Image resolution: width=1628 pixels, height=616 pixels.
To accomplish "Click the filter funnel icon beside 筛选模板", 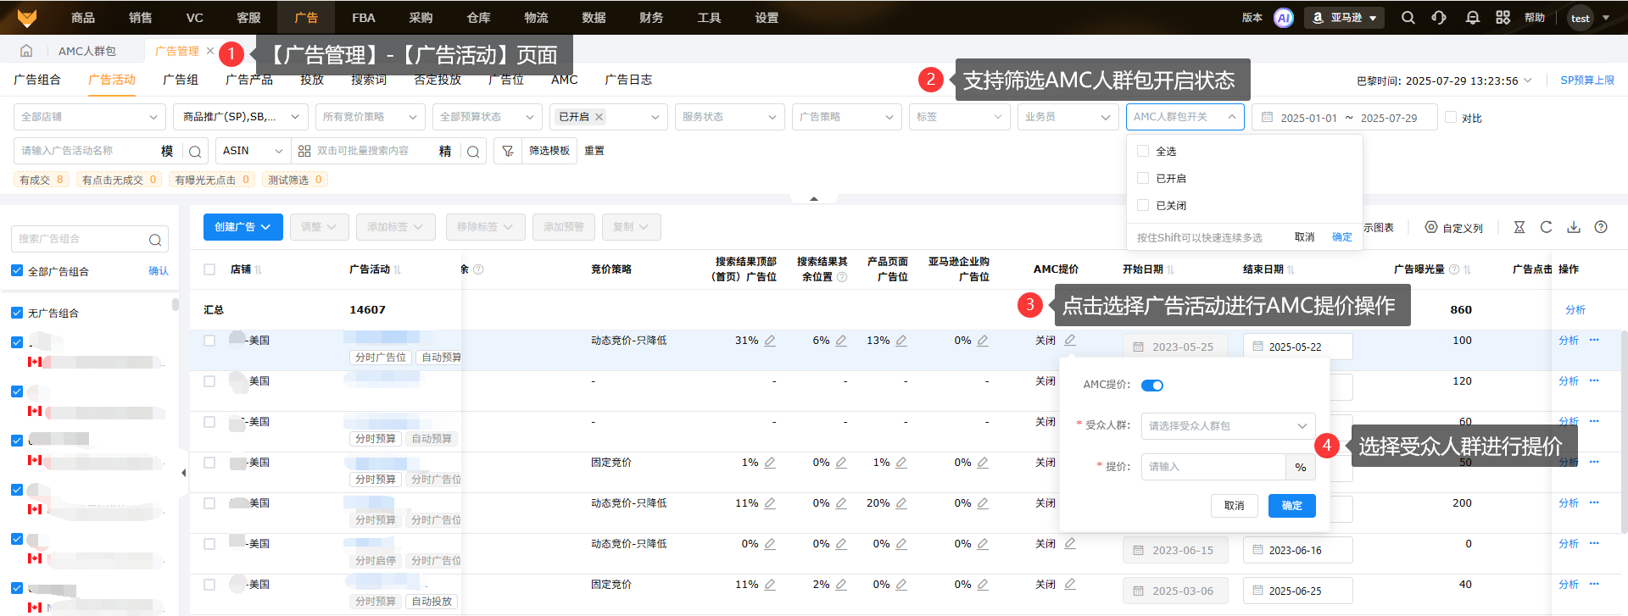I will (x=508, y=151).
